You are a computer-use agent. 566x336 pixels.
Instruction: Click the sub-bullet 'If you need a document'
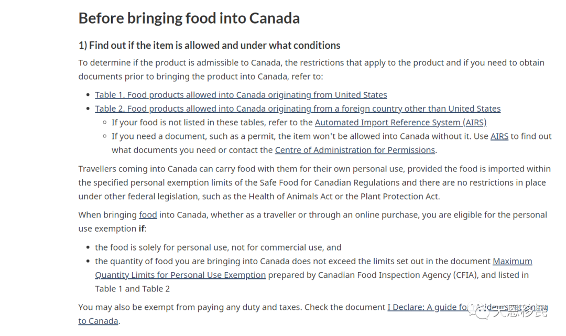click(331, 143)
